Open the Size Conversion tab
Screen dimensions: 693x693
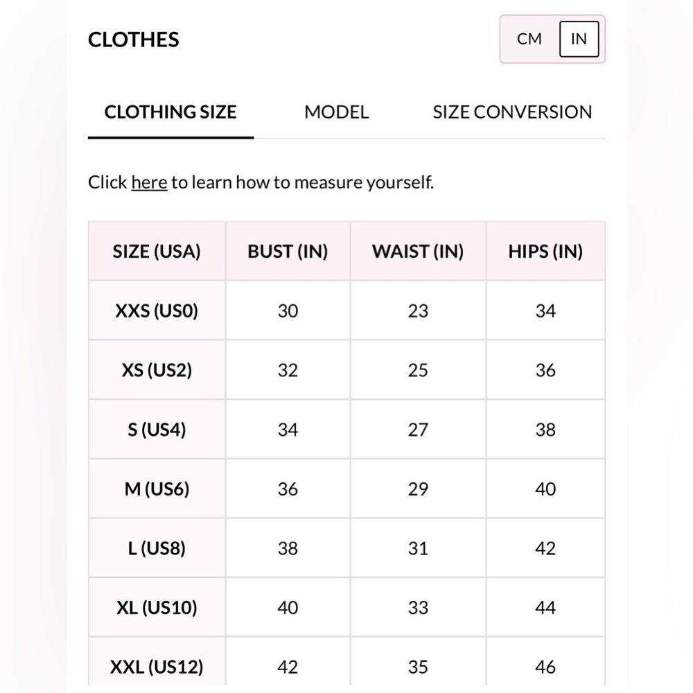point(512,112)
